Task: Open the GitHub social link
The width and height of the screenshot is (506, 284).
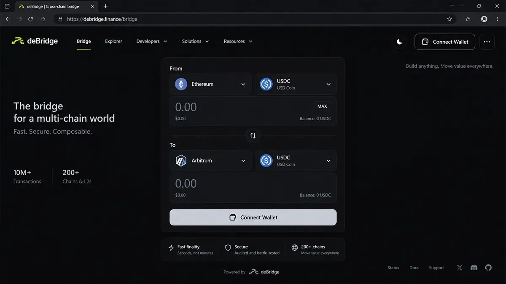Action: coord(488,268)
